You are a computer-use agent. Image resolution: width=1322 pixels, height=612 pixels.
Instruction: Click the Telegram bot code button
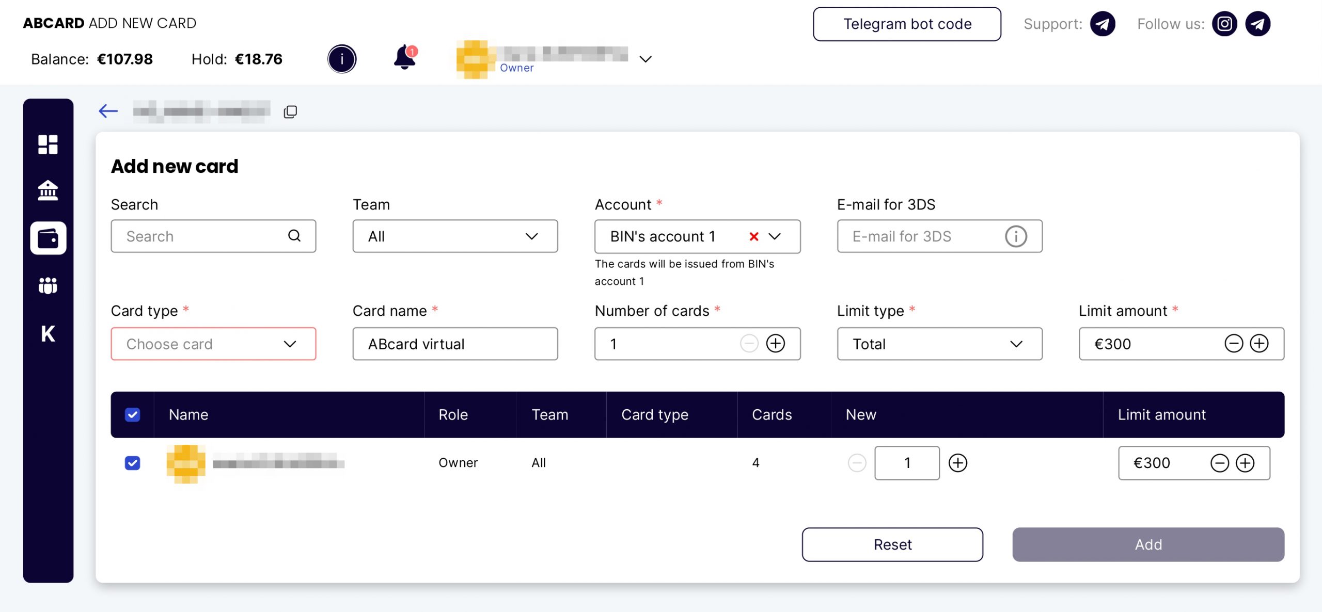[907, 24]
